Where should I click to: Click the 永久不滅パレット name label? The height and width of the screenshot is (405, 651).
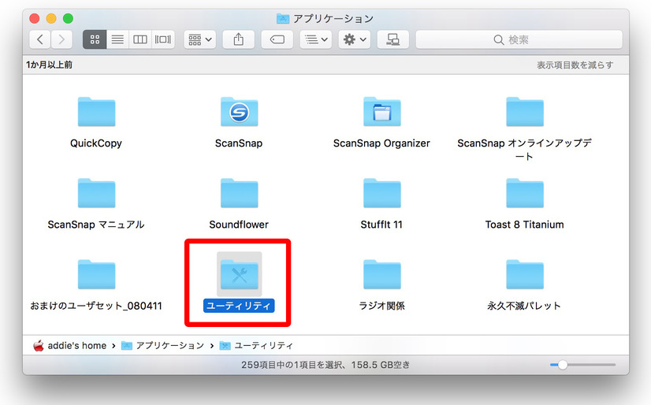click(524, 306)
